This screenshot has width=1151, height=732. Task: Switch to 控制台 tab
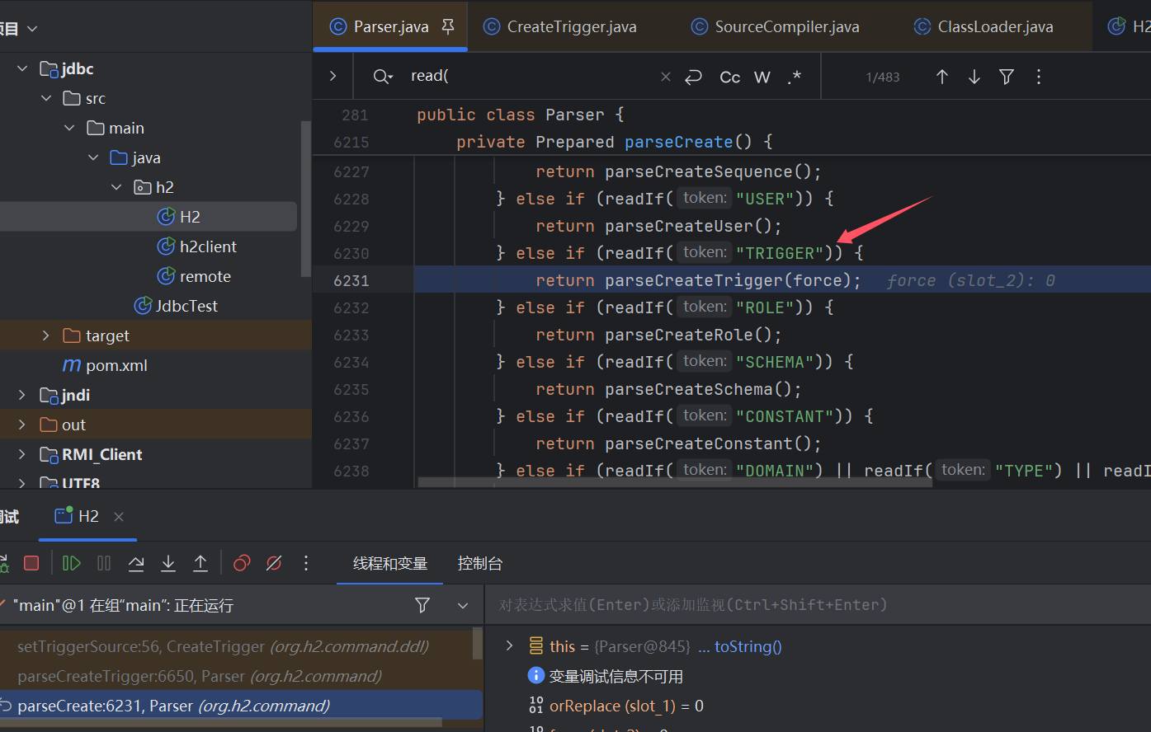(x=480, y=564)
